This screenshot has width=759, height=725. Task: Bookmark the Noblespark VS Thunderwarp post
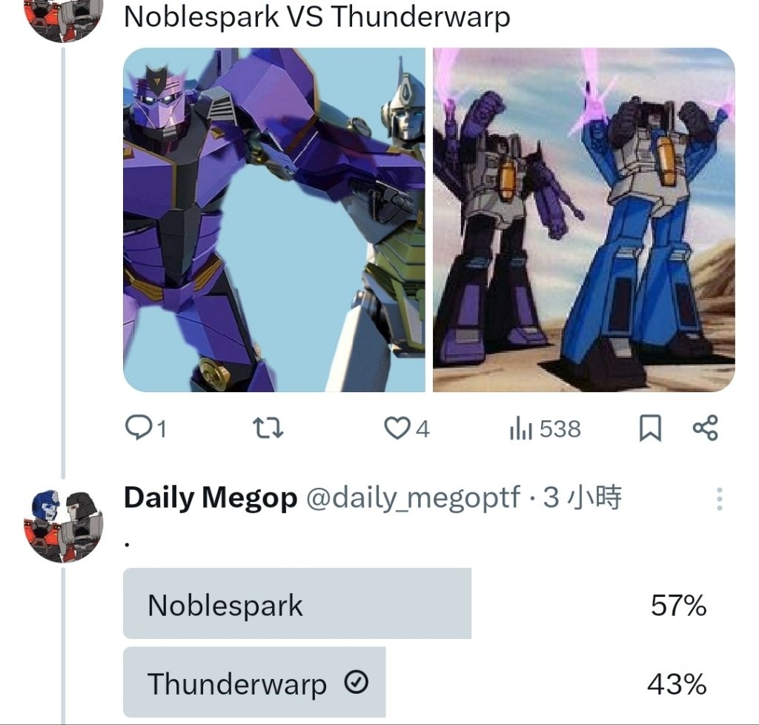[x=650, y=428]
